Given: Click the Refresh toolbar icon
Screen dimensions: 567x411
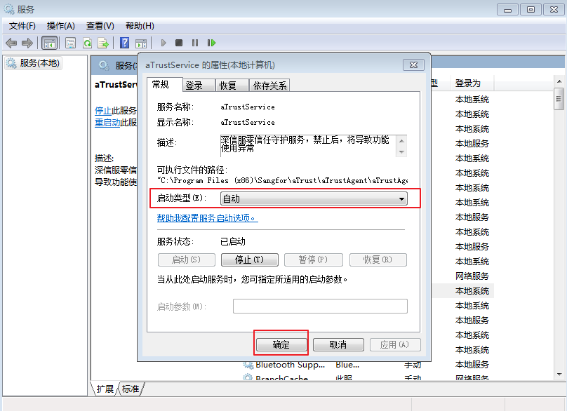Looking at the screenshot, I should coord(88,43).
